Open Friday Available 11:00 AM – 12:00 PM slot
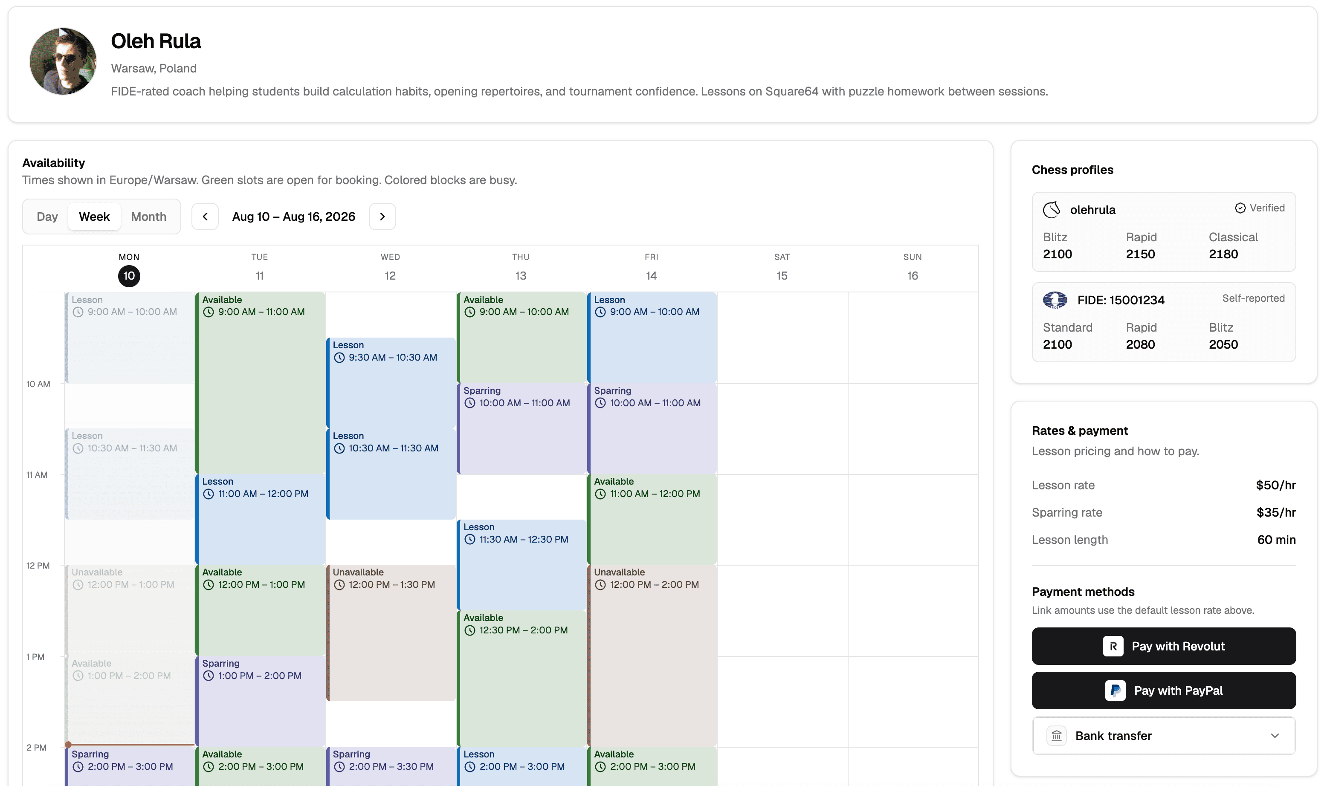The image size is (1327, 786). [652, 519]
